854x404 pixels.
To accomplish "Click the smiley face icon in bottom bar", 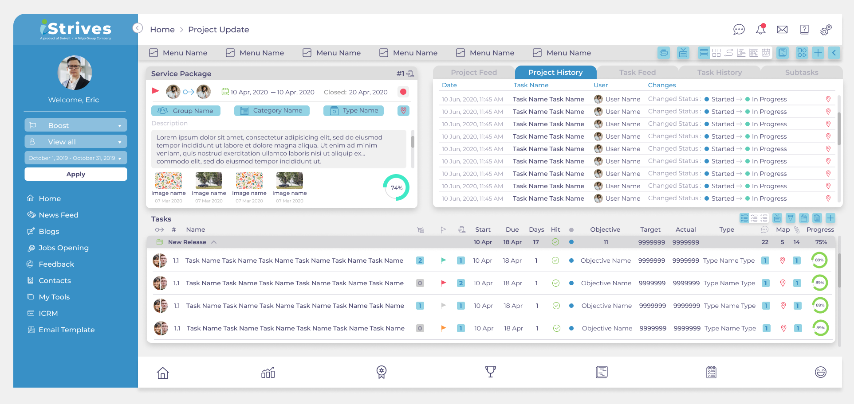I will click(820, 372).
